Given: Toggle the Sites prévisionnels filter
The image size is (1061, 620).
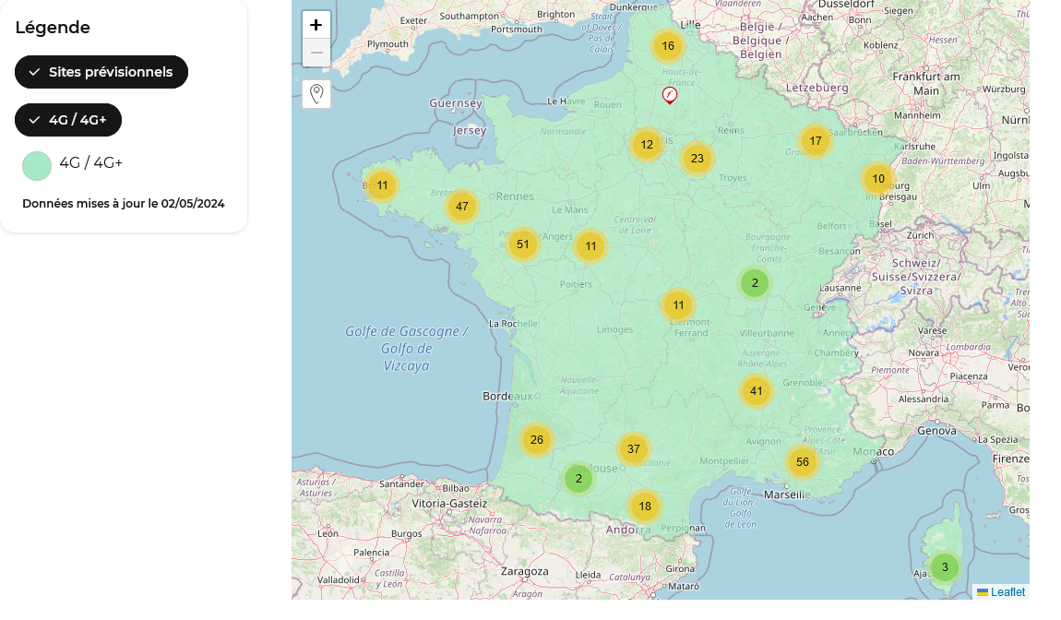Looking at the screenshot, I should [101, 72].
